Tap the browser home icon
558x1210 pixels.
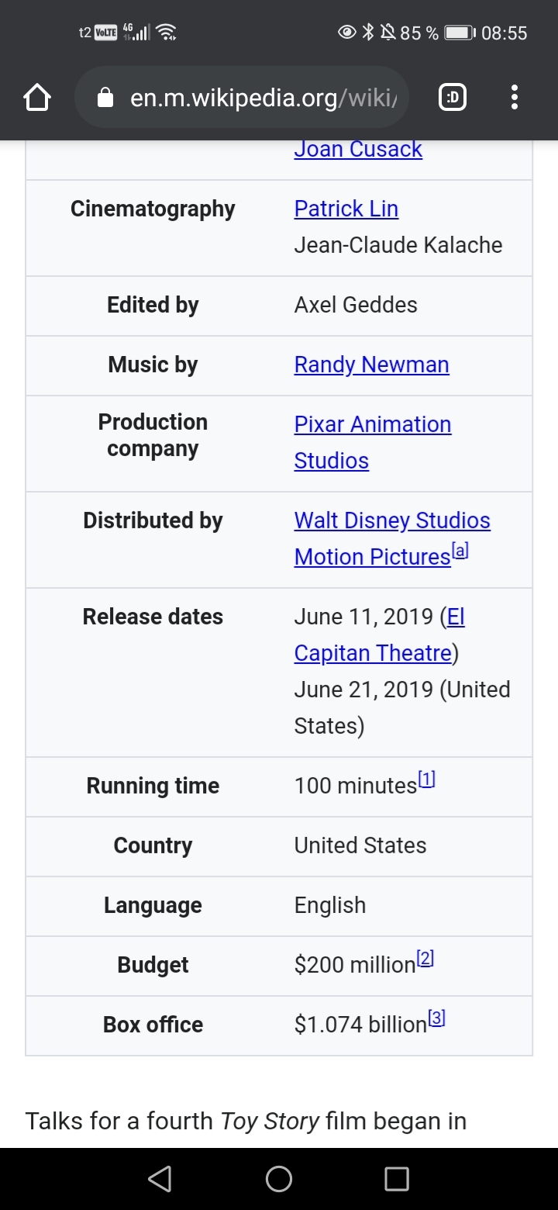tap(37, 98)
